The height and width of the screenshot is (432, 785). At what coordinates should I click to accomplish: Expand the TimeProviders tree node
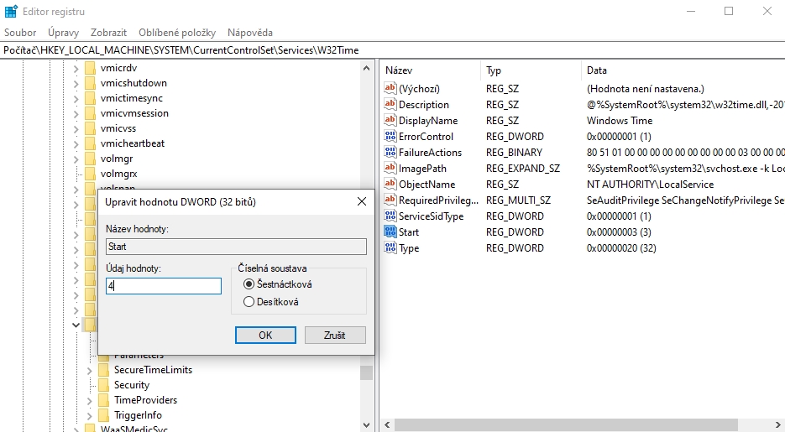(x=90, y=400)
